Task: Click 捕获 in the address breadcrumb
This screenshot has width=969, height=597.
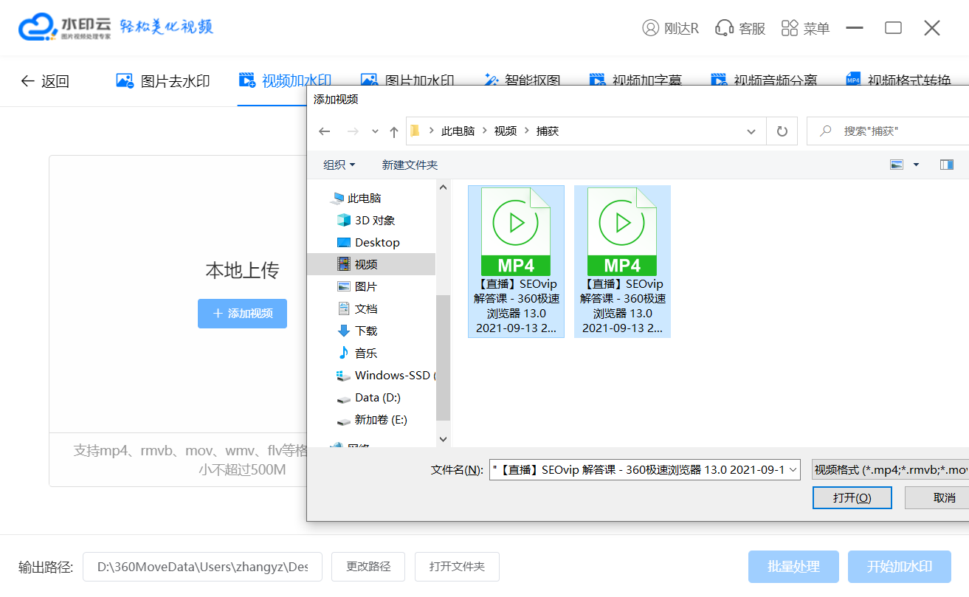Action: click(x=548, y=131)
